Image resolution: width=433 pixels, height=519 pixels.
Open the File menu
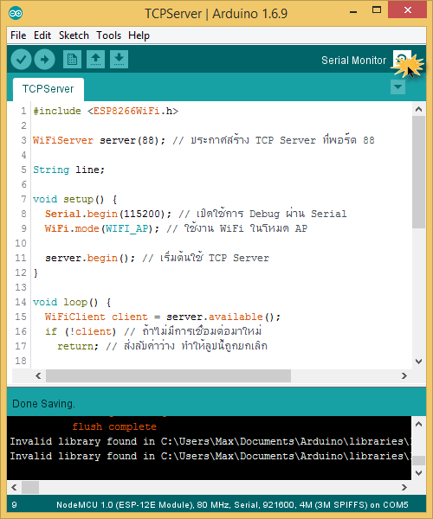tap(18, 35)
